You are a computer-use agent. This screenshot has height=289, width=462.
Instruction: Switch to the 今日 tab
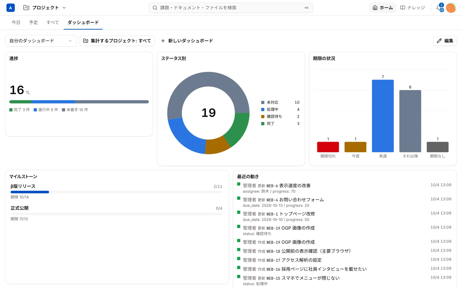[16, 23]
